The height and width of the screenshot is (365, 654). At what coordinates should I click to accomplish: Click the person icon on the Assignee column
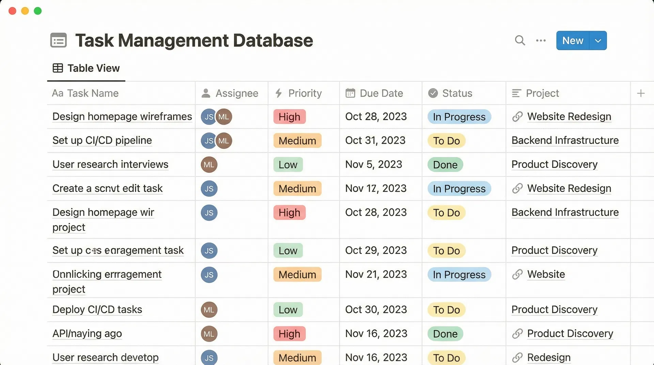pos(206,93)
